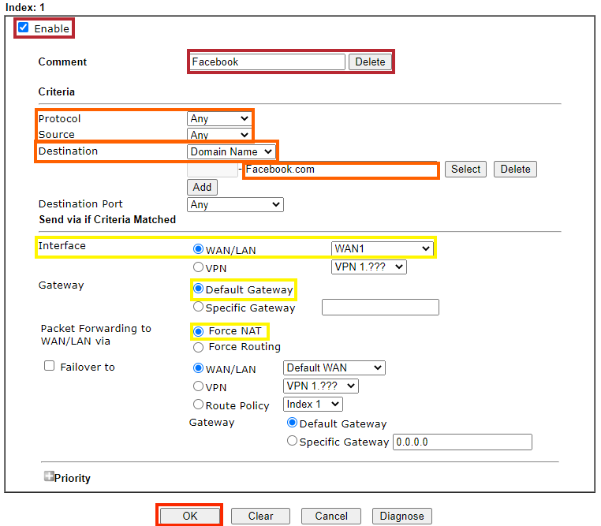This screenshot has width=601, height=526.
Task: Open the Source dropdown
Action: [x=219, y=135]
